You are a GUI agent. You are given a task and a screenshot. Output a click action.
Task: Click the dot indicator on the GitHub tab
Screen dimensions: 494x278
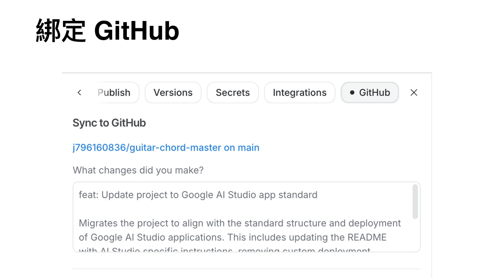click(352, 93)
